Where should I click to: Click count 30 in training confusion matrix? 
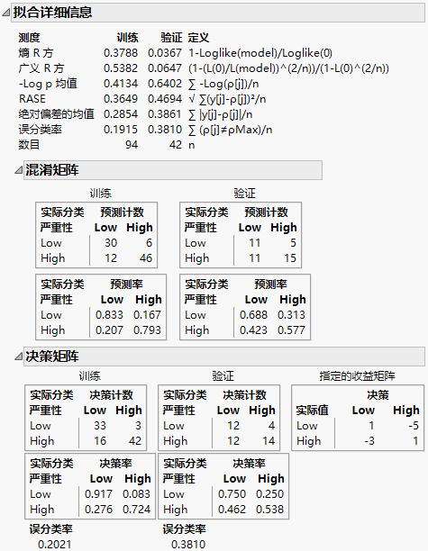click(111, 243)
